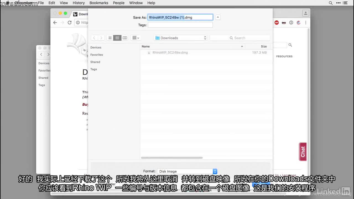354x199 pixels.
Task: Open the Bookmarks menu
Action: coord(99,3)
